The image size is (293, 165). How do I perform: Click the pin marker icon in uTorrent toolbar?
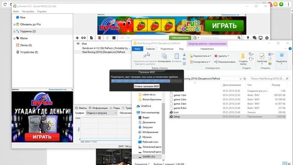(x=248, y=38)
